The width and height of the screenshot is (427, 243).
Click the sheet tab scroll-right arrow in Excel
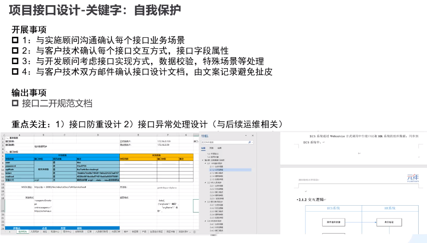[10, 232]
